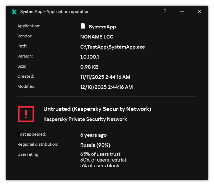The image size is (214, 186).
Task: Select the version value 1.0.100.1
Action: pos(90,57)
